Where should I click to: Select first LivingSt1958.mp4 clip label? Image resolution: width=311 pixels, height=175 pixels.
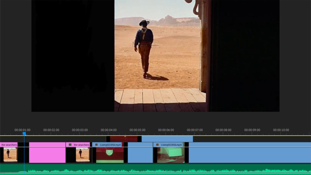pyautogui.click(x=111, y=145)
